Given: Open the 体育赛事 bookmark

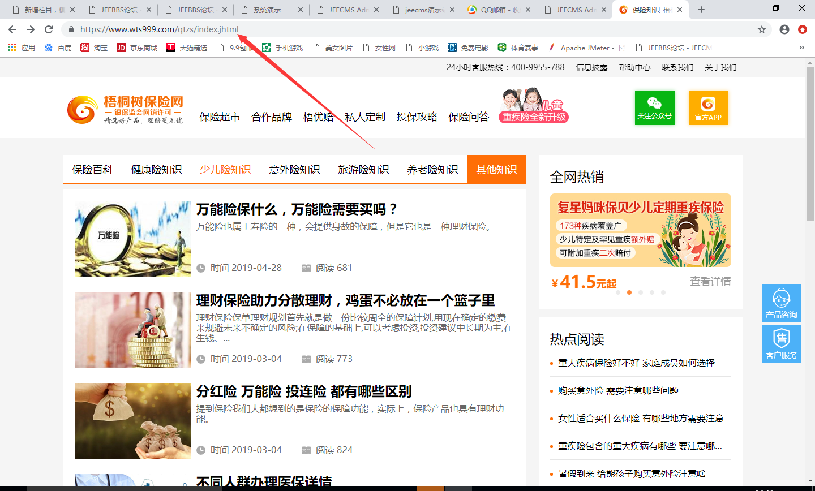Looking at the screenshot, I should 518,48.
